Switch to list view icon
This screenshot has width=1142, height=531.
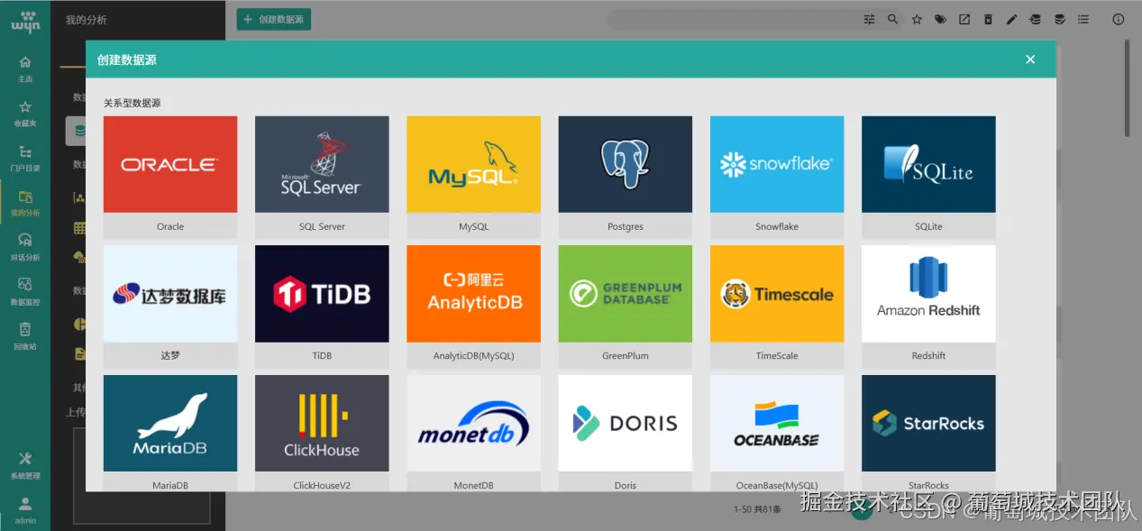[1083, 19]
